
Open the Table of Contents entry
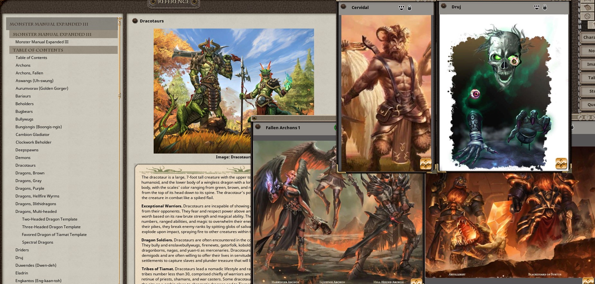tap(31, 58)
